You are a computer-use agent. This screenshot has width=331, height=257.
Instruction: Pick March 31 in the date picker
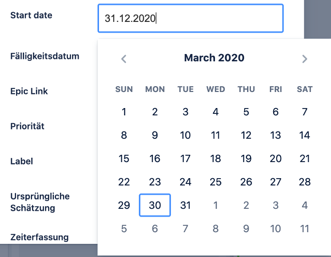pos(185,205)
